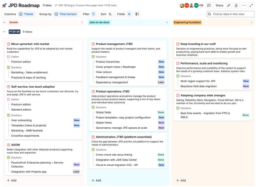Click idea icon of Administration JTBD card
This screenshot has width=256, height=187.
click(x=93, y=137)
